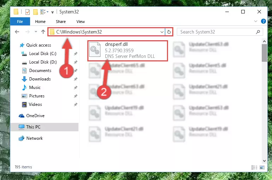Open Videos folder in sidebar

35,104
